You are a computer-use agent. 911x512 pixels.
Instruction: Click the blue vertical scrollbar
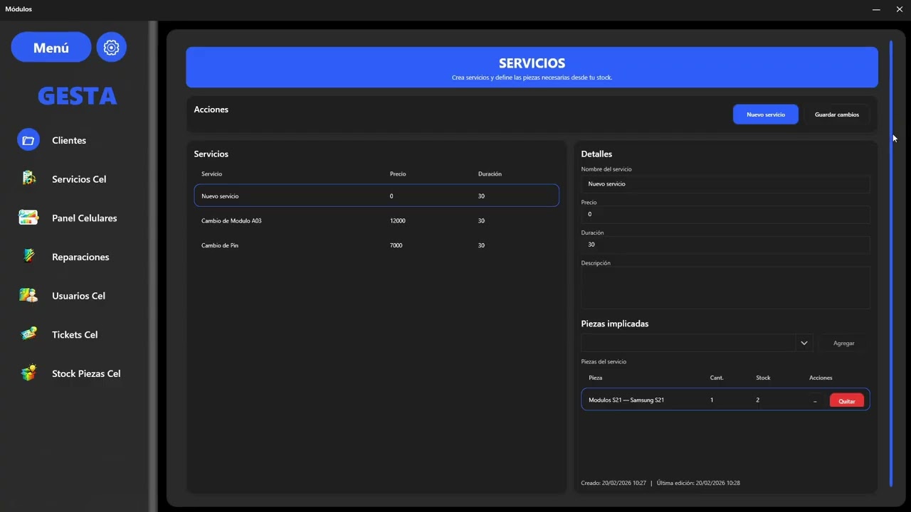pos(890,263)
